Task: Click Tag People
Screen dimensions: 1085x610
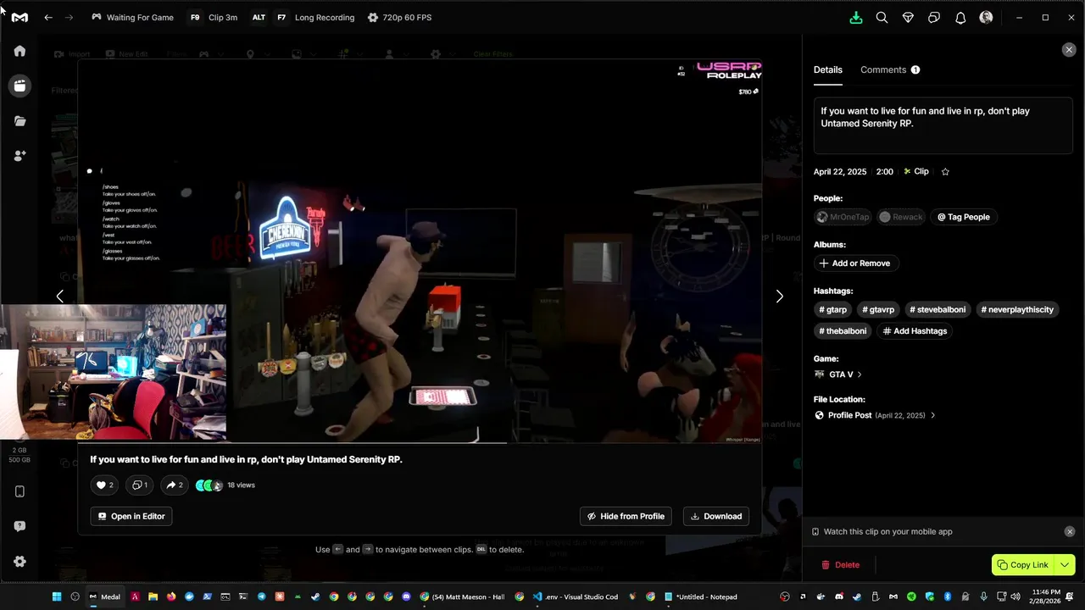Action: (964, 217)
